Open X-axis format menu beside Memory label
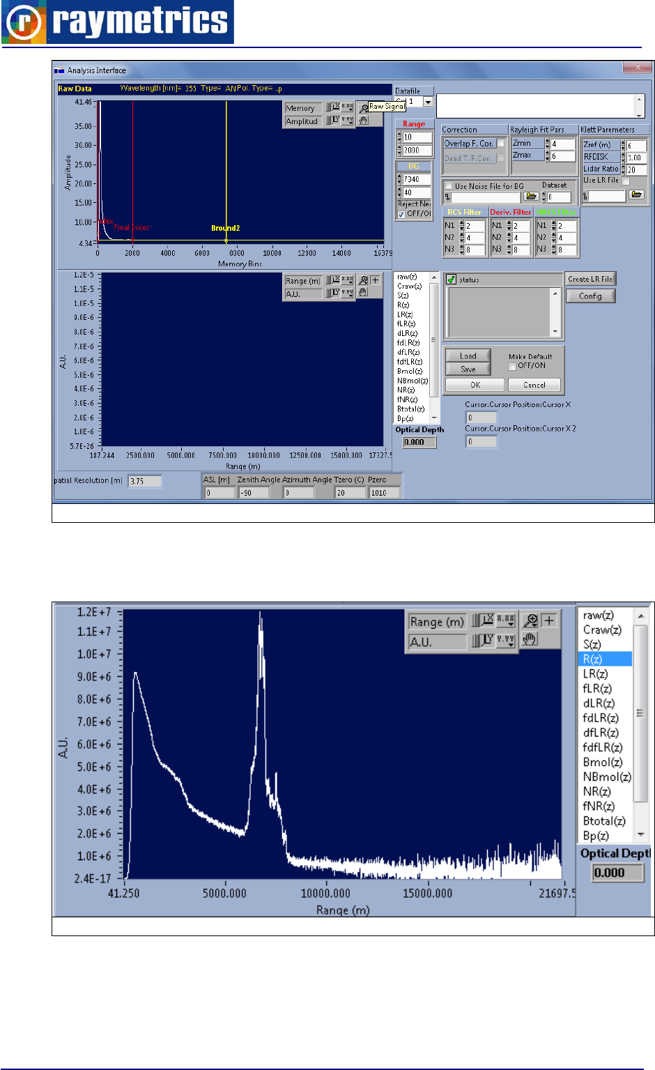This screenshot has height=1070, width=655. pyautogui.click(x=347, y=107)
